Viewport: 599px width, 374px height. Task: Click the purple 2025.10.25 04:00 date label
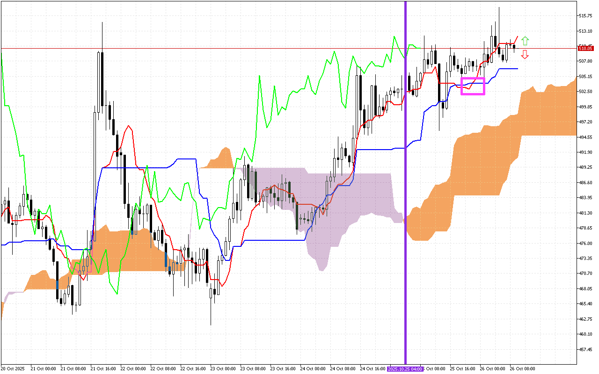point(405,369)
